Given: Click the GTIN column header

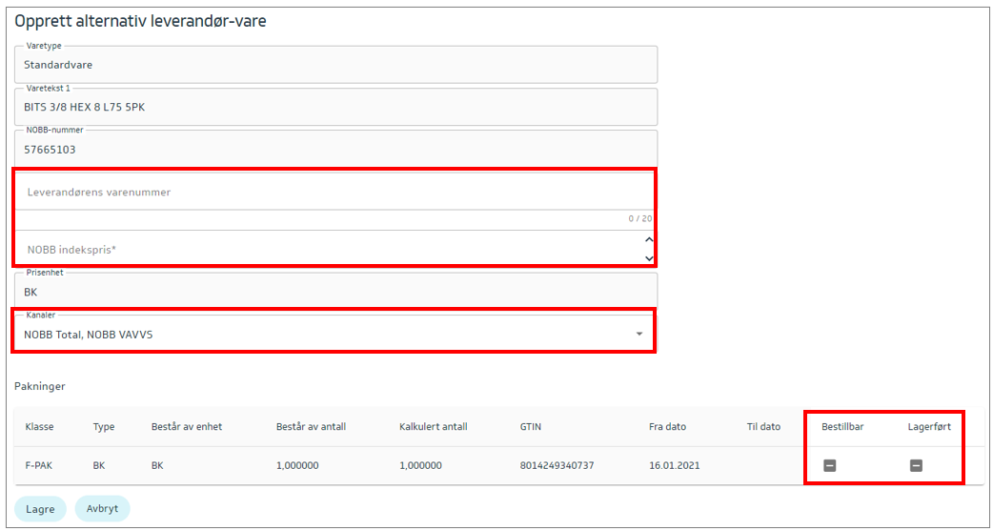Looking at the screenshot, I should 531,427.
